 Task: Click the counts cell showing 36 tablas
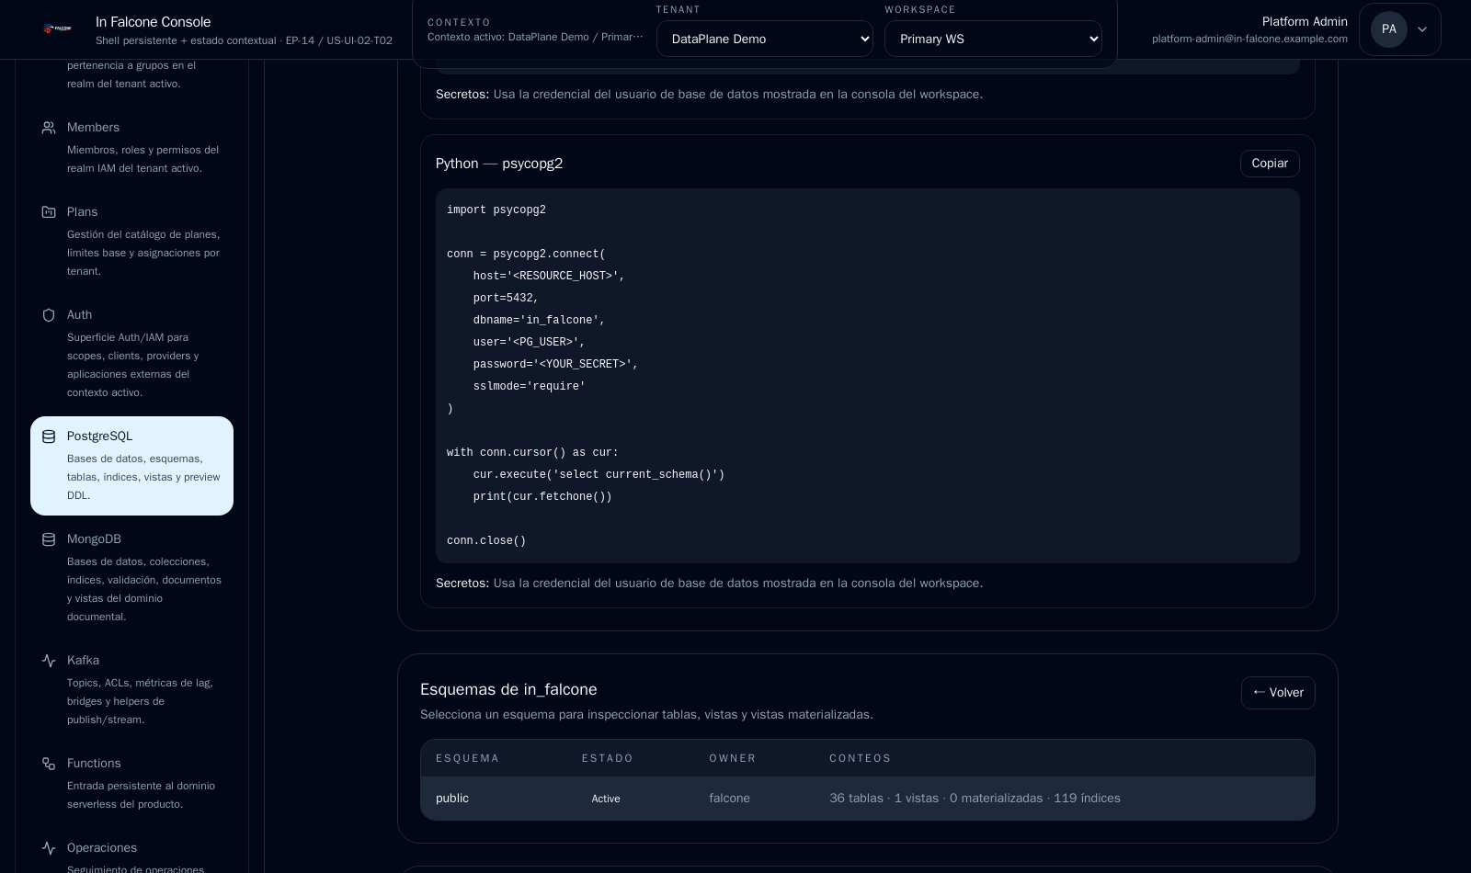pos(975,799)
